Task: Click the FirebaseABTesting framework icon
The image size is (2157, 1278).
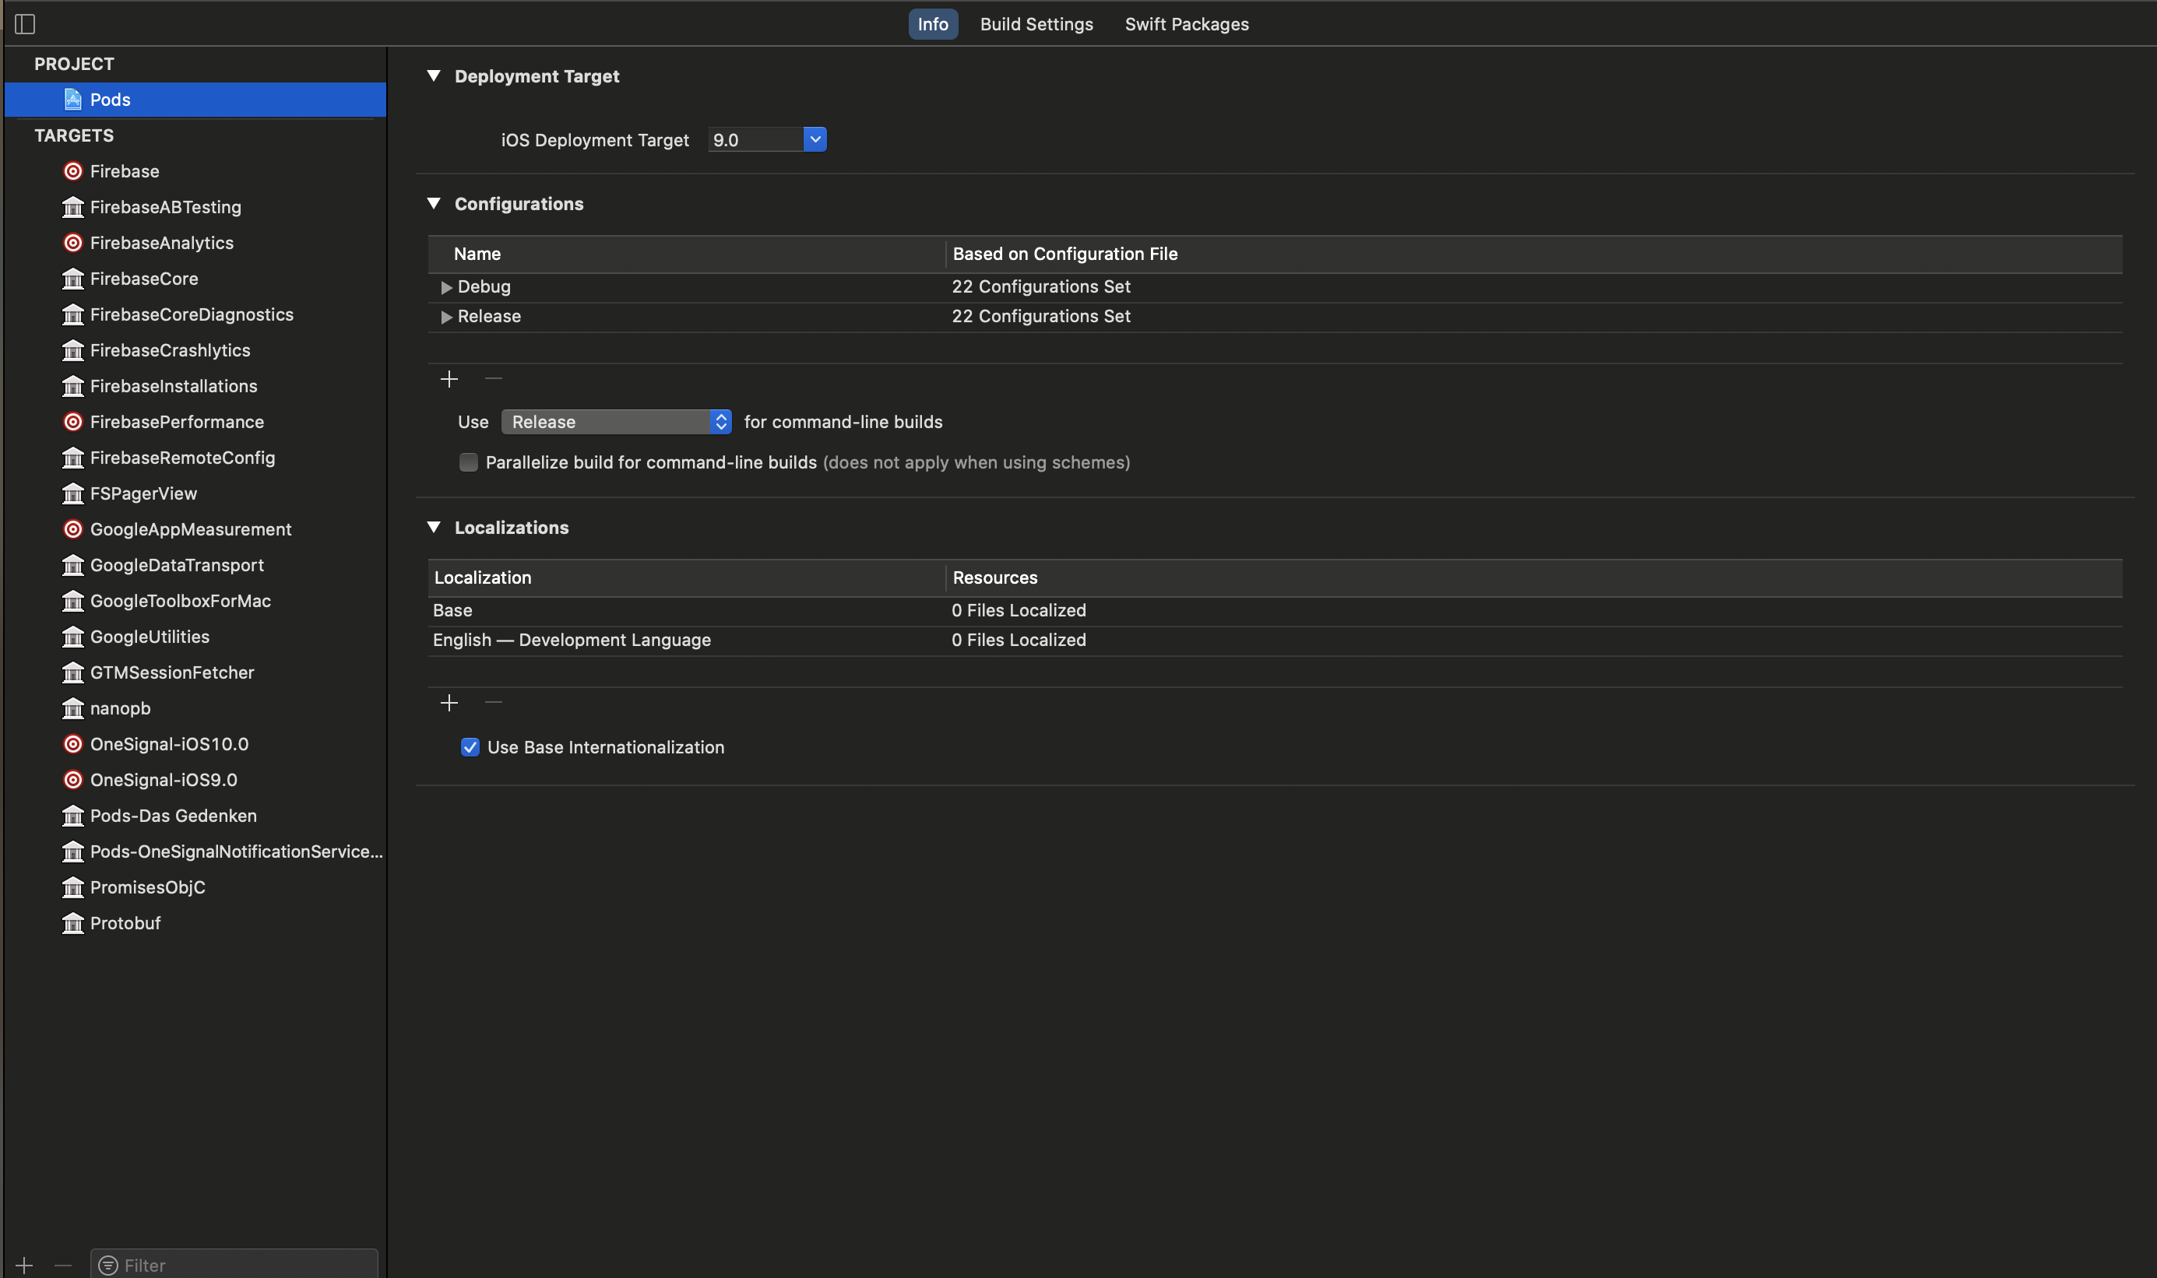Action: point(73,208)
